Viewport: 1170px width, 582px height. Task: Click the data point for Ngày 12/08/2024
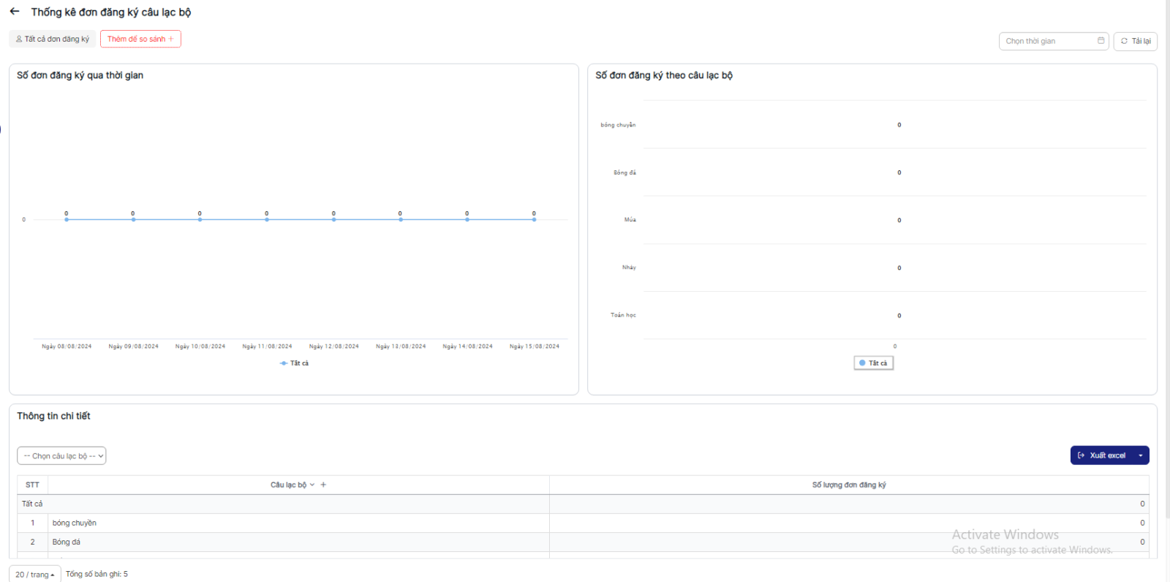pyautogui.click(x=333, y=219)
